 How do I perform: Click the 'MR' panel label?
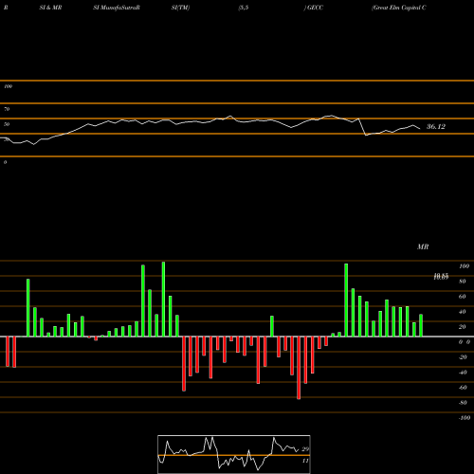[x=423, y=246]
